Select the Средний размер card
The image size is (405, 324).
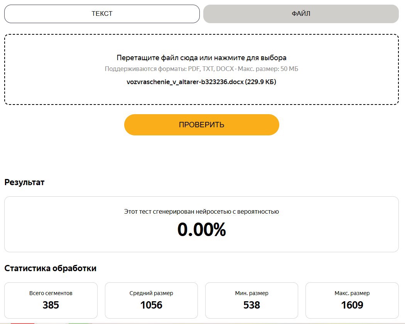point(151,300)
